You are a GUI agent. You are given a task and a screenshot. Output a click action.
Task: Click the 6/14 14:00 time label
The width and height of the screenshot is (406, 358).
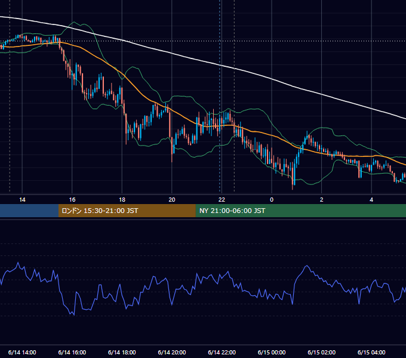(22, 352)
